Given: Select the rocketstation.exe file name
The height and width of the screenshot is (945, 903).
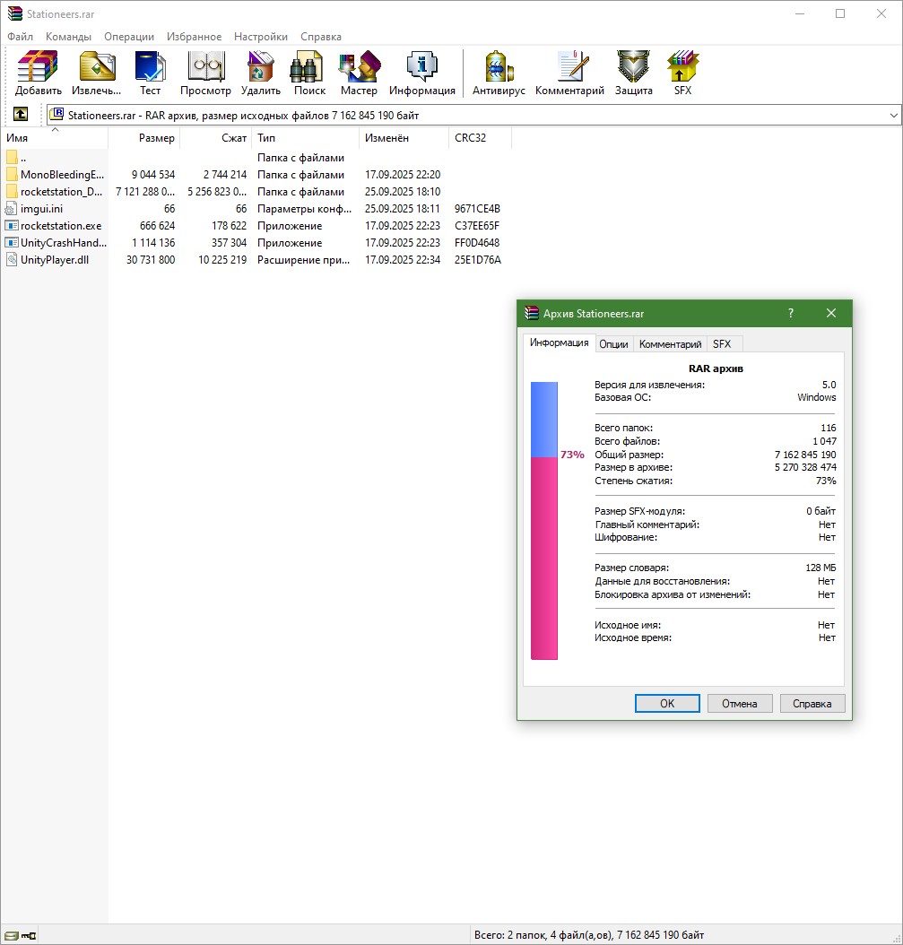Looking at the screenshot, I should tap(61, 226).
